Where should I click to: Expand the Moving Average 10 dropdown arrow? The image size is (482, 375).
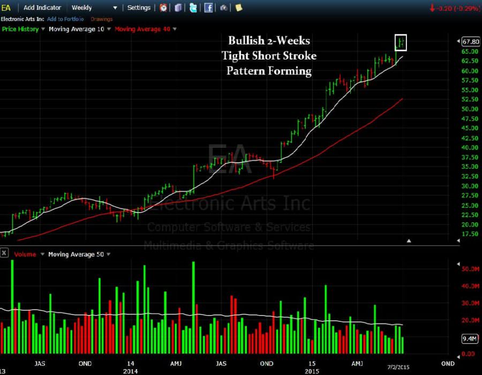pyautogui.click(x=109, y=29)
